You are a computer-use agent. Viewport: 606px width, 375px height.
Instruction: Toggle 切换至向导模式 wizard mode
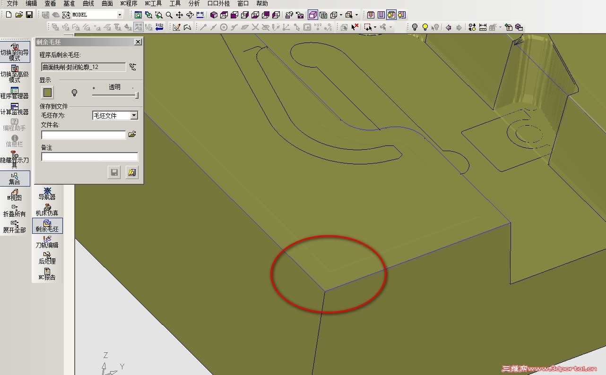[15, 52]
